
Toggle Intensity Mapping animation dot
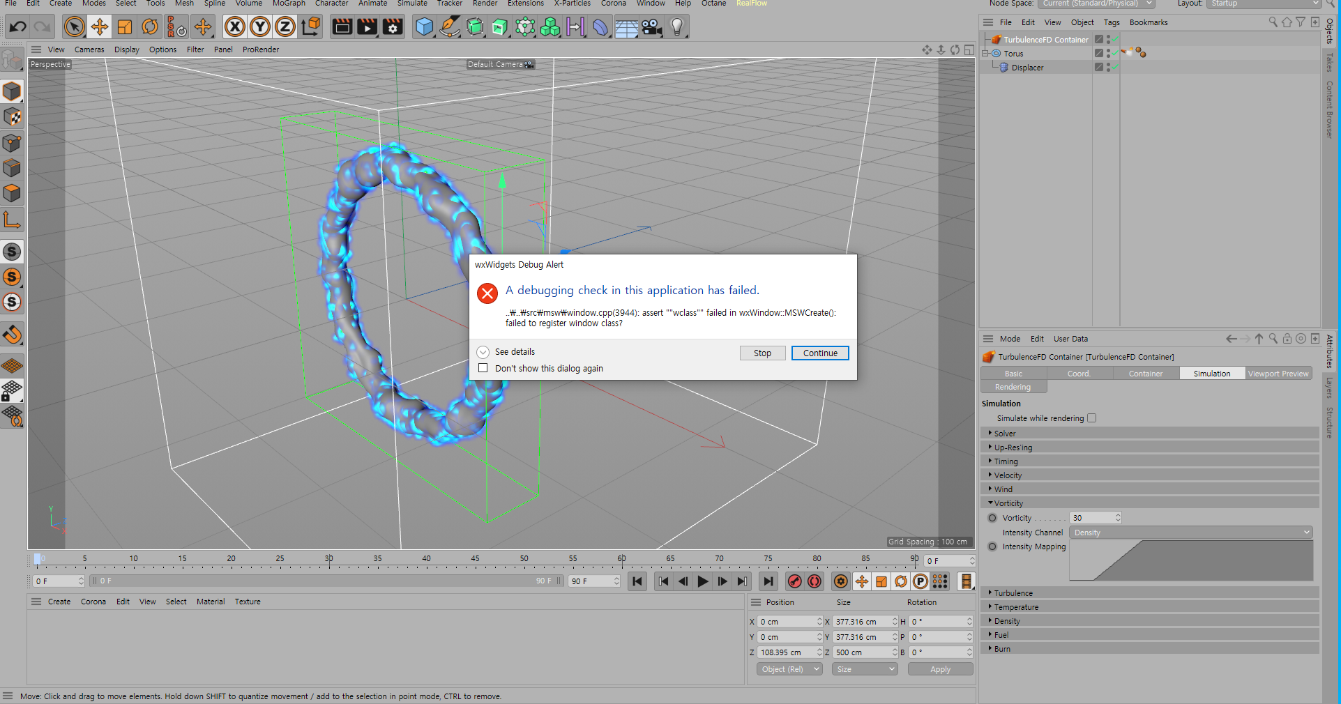coord(992,546)
